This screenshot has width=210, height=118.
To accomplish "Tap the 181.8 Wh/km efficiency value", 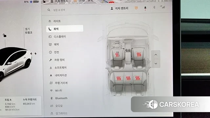I will click(12, 110).
